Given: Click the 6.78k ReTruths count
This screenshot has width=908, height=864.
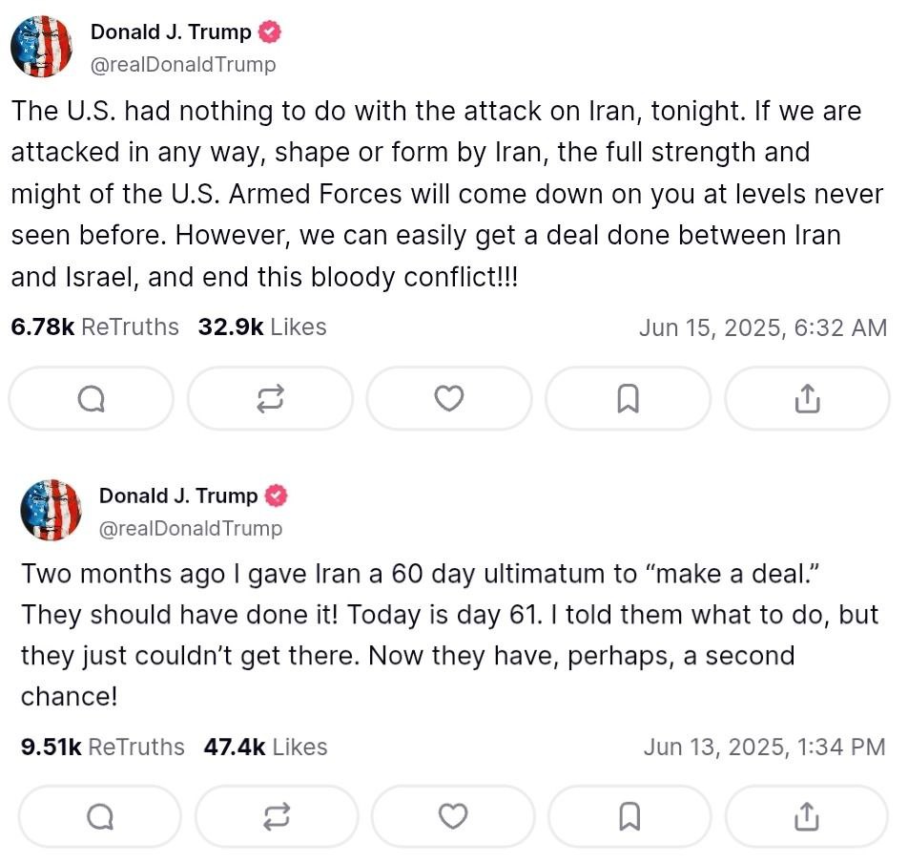Looking at the screenshot, I should (x=94, y=327).
